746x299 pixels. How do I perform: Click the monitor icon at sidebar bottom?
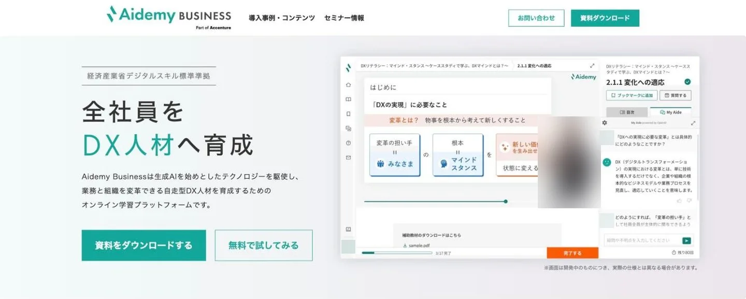(x=348, y=229)
